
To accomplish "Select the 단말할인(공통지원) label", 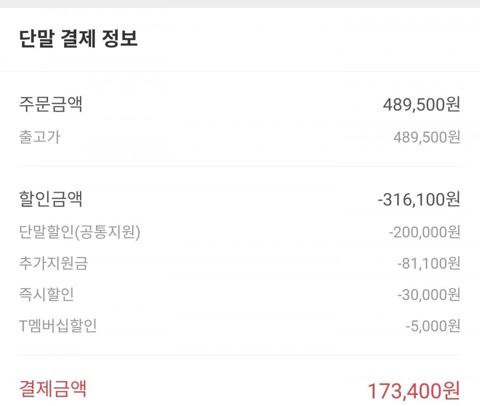I will (x=79, y=233).
